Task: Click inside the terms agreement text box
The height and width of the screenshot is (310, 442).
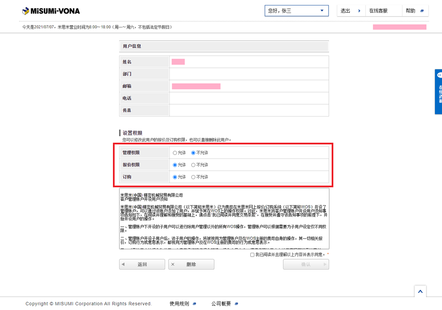Action: 223,218
